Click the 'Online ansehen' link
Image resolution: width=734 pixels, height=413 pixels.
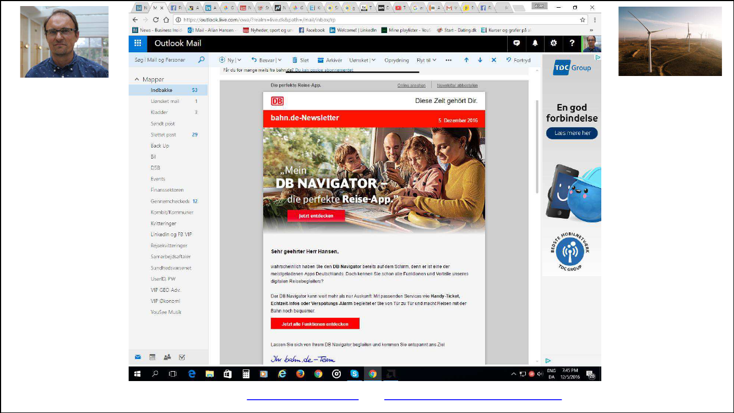point(411,85)
